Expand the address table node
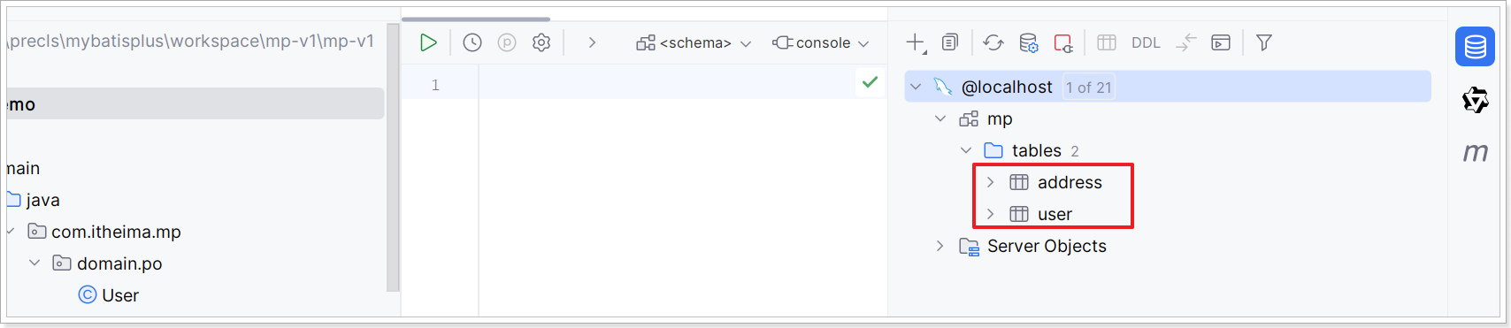This screenshot has width=1511, height=328. [x=991, y=182]
